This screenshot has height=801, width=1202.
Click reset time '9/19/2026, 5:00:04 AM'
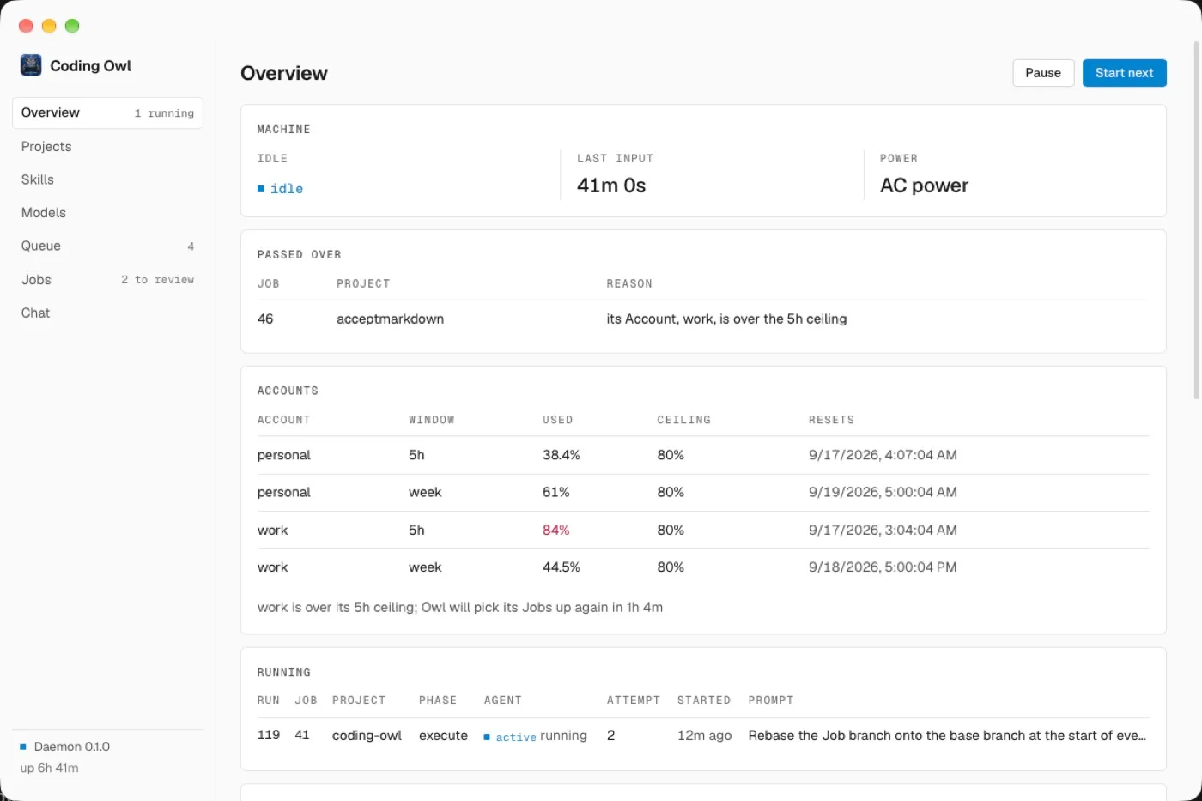click(883, 492)
